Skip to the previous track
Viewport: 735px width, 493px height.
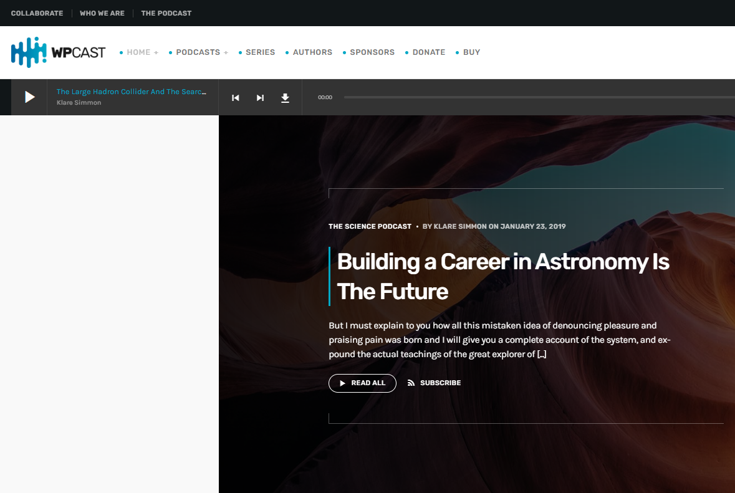pyautogui.click(x=235, y=97)
